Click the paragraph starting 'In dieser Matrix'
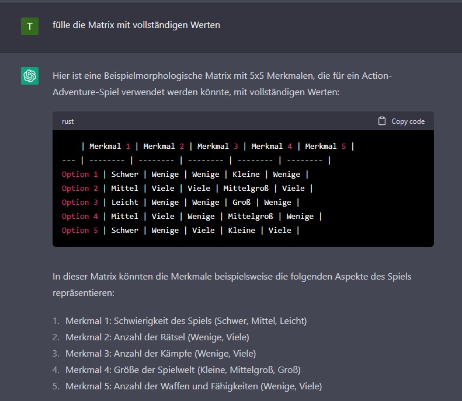Viewport: 462px width, 401px height. tap(232, 284)
